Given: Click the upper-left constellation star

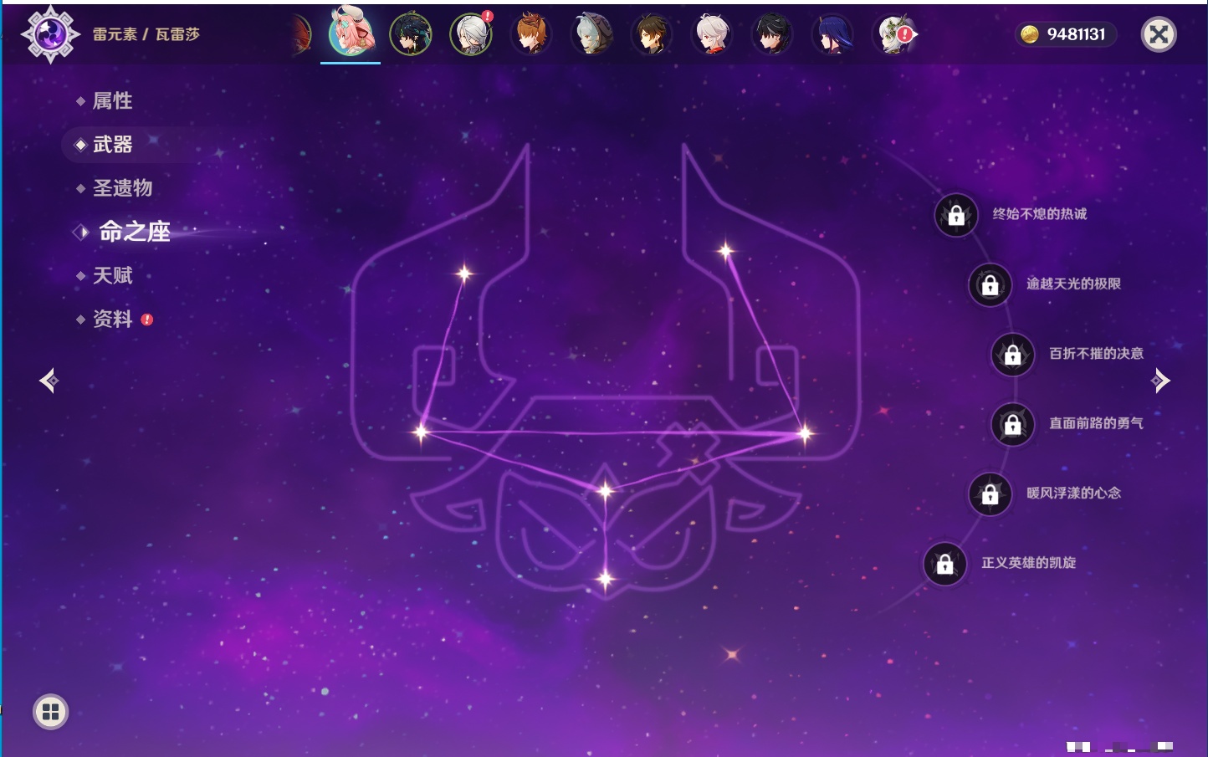Looking at the screenshot, I should 464,273.
